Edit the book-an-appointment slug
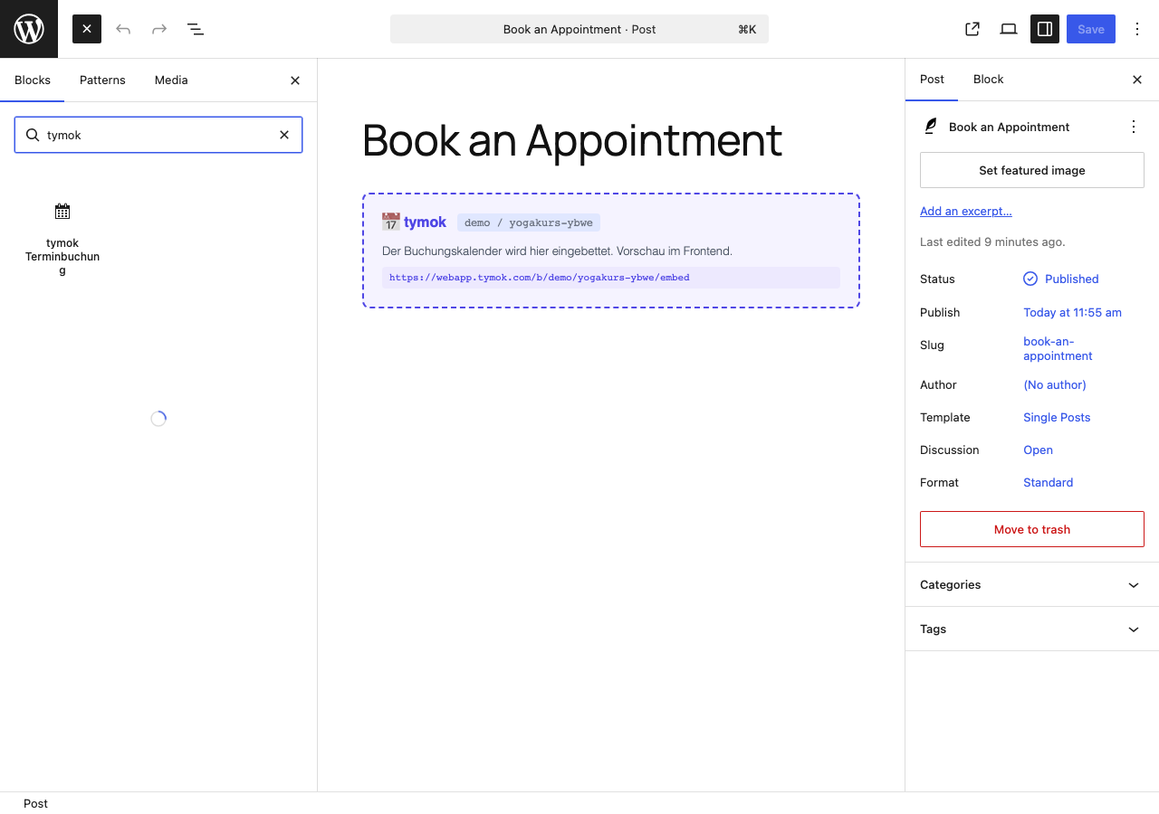The height and width of the screenshot is (814, 1159). pos(1058,348)
